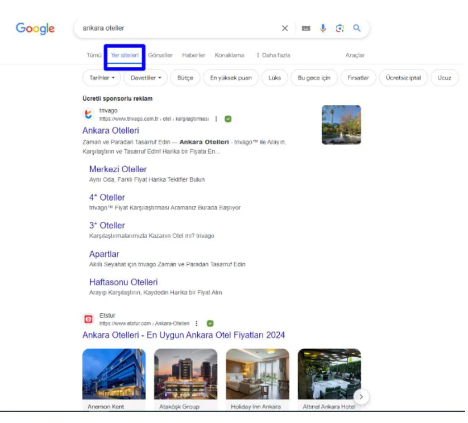Click next arrow on hotel carousel
The width and height of the screenshot is (468, 423).
(x=361, y=397)
